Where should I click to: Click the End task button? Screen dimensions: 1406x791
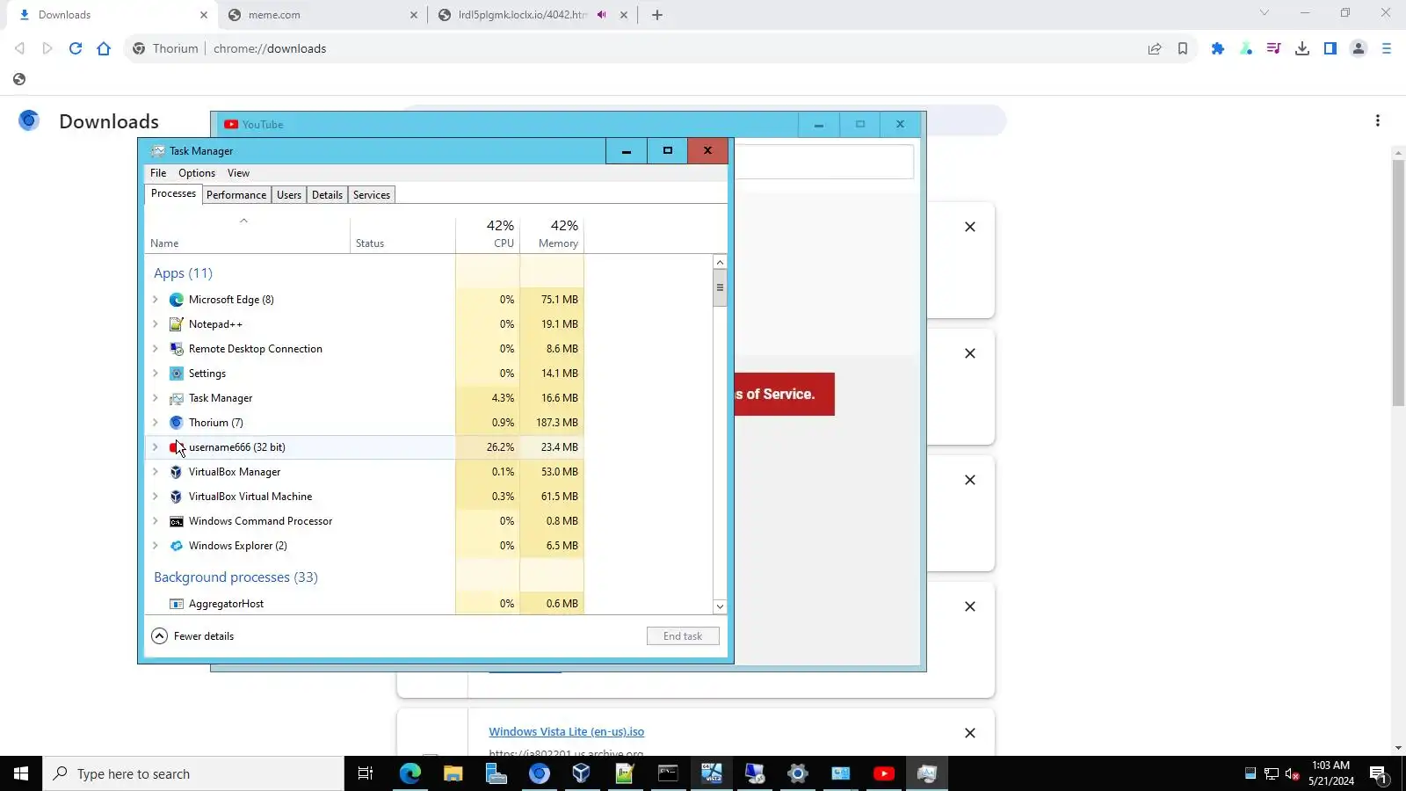point(683,635)
